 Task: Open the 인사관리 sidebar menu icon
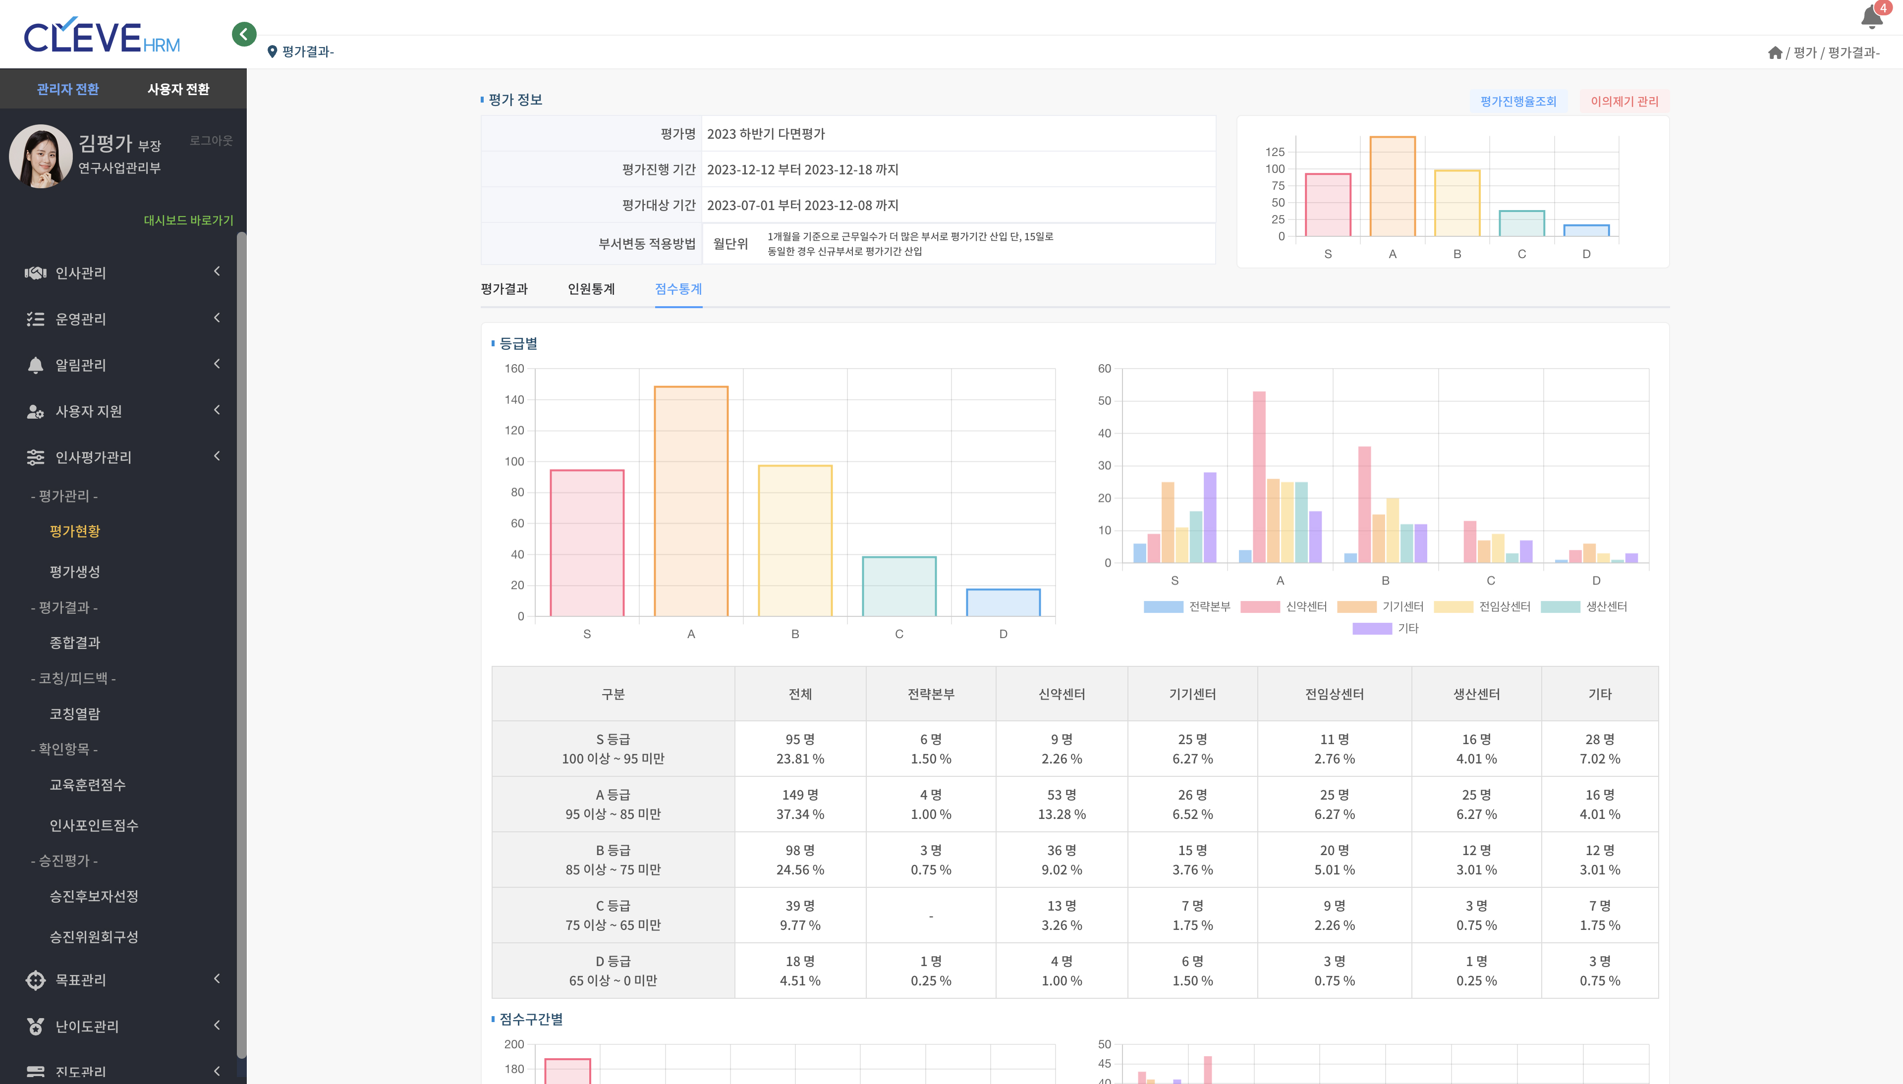[36, 272]
